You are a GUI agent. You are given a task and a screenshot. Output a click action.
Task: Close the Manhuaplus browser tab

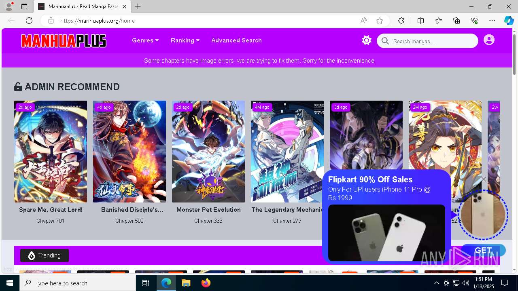(x=124, y=6)
